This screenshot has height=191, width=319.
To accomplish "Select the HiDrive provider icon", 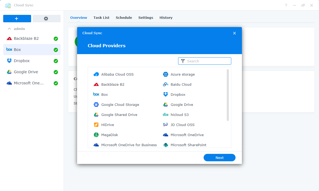I will tap(96, 125).
